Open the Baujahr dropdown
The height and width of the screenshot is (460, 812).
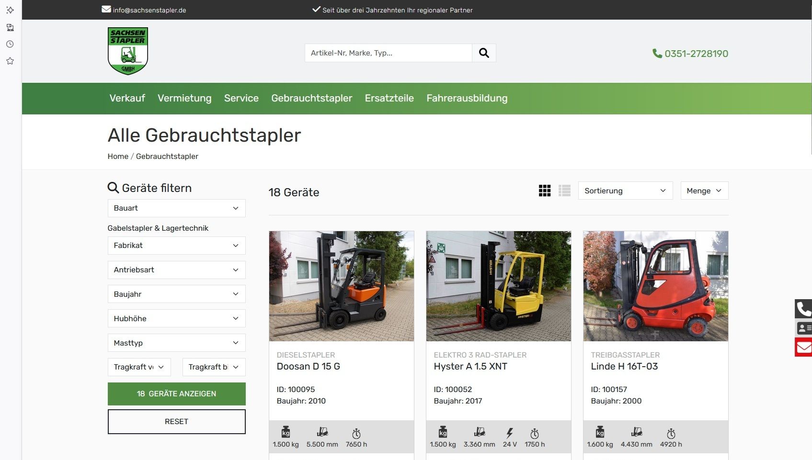coord(176,294)
